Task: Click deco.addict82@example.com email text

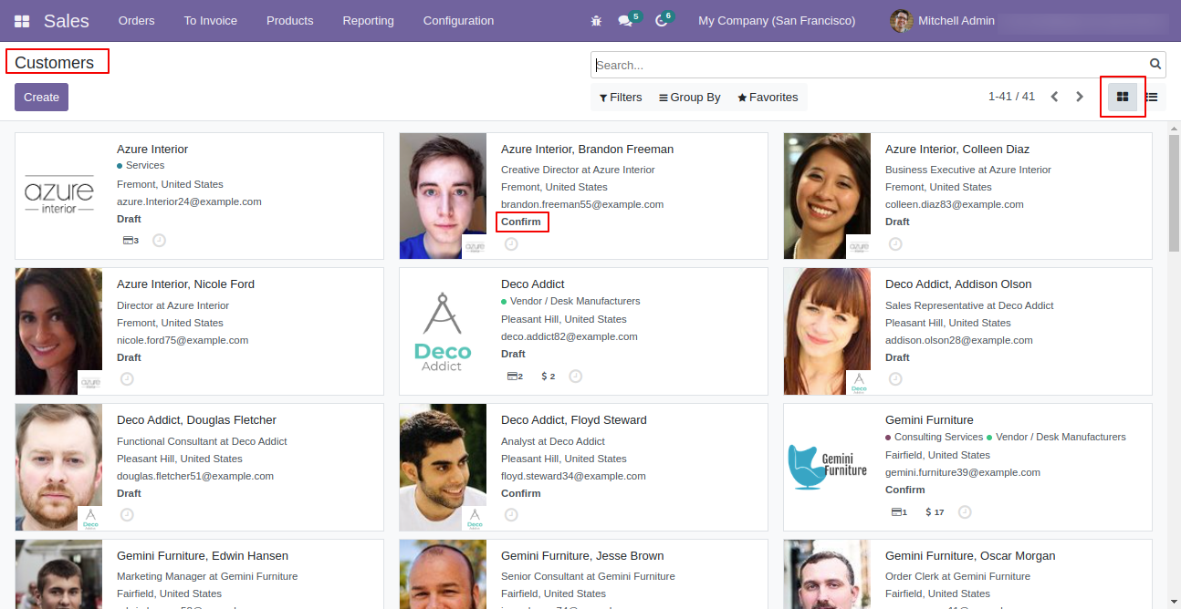Action: [x=570, y=336]
